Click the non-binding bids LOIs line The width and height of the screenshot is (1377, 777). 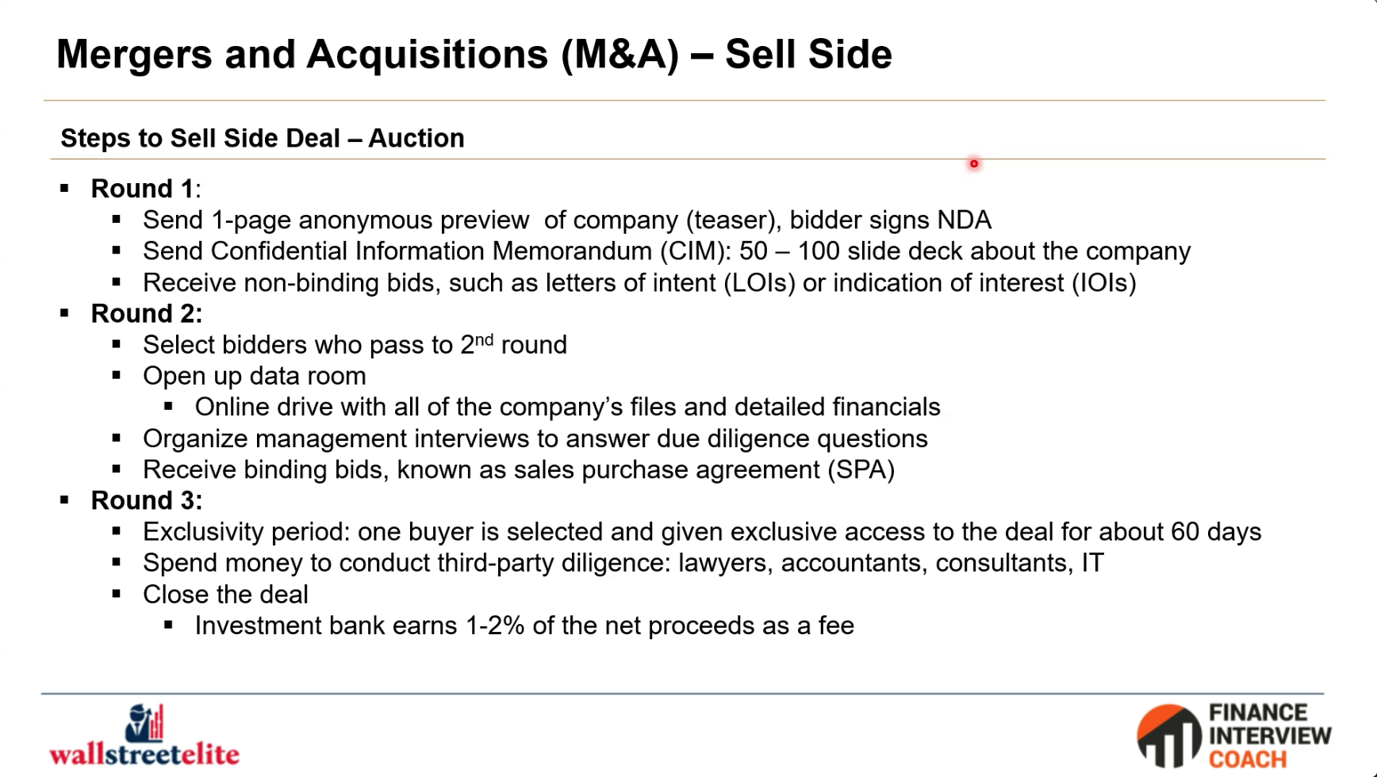(x=639, y=282)
